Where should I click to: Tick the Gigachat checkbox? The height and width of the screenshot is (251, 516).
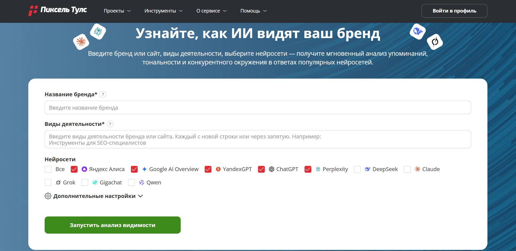tap(85, 182)
